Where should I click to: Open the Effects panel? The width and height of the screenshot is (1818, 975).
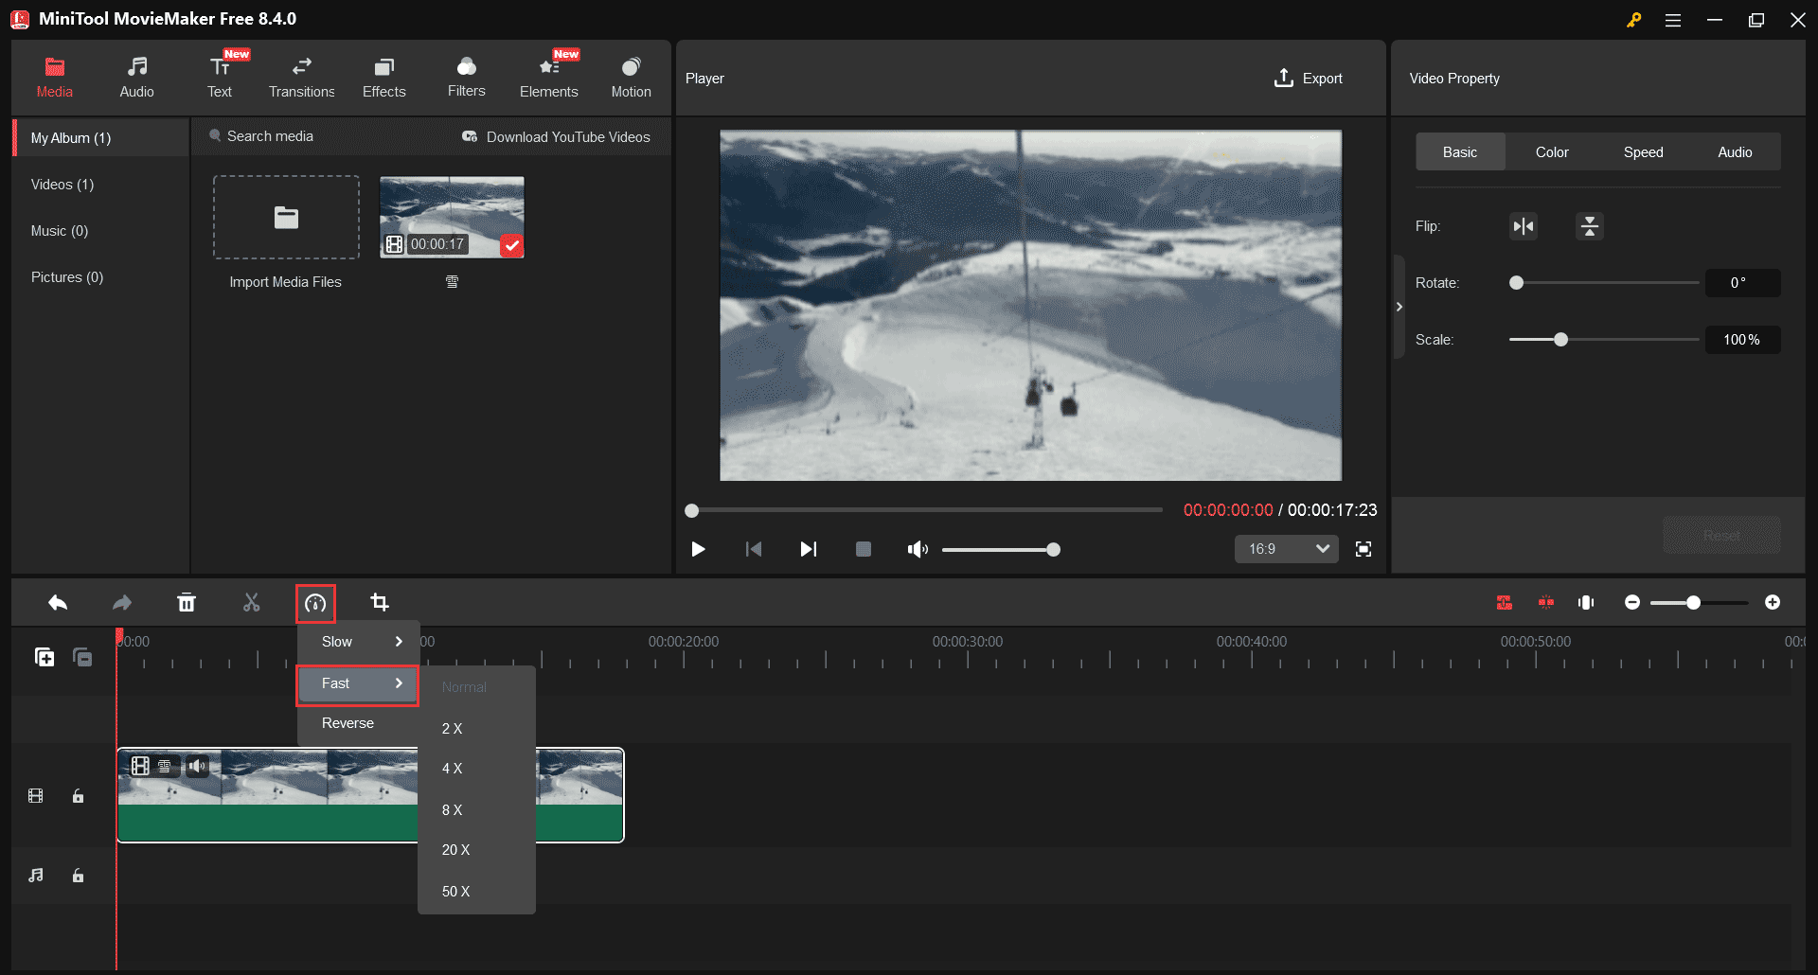click(x=383, y=76)
